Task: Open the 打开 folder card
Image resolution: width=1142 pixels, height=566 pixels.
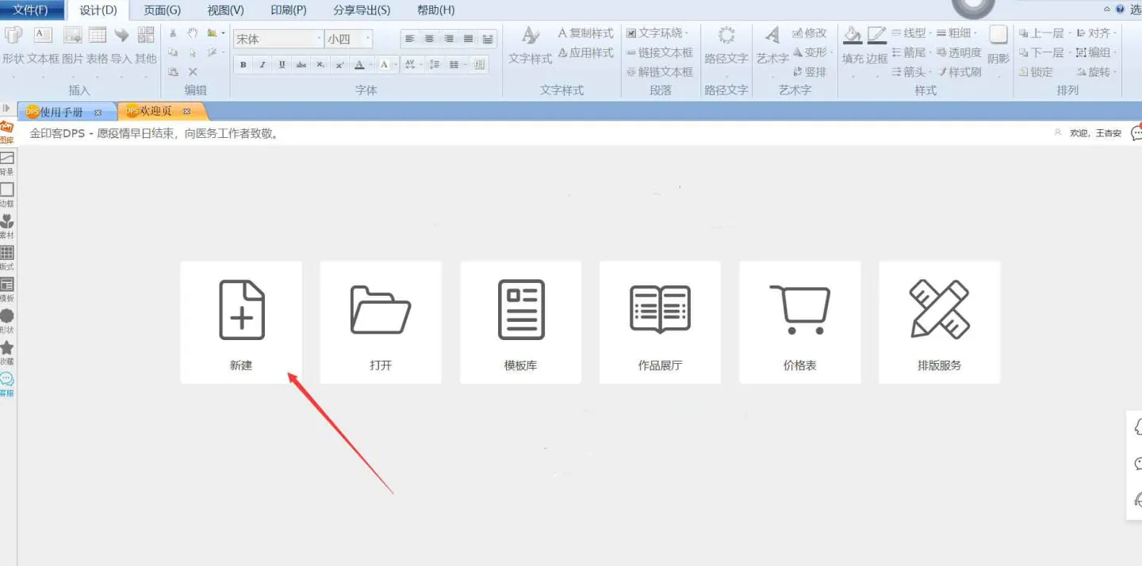Action: tap(381, 323)
